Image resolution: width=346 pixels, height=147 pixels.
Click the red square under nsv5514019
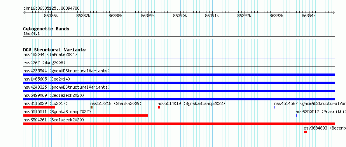tap(159, 107)
